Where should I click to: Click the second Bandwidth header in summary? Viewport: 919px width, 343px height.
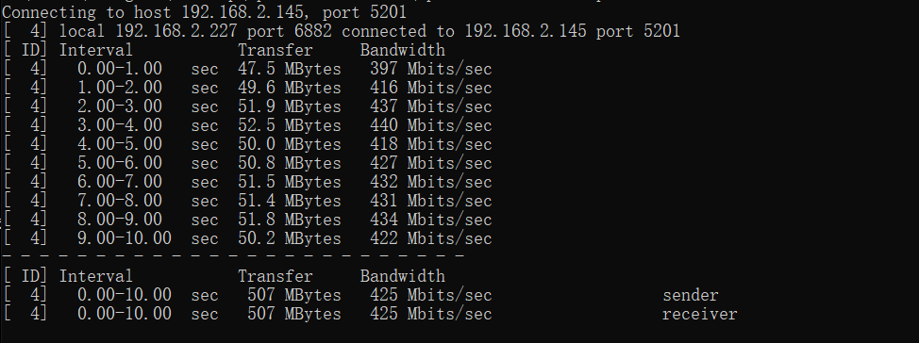point(403,276)
